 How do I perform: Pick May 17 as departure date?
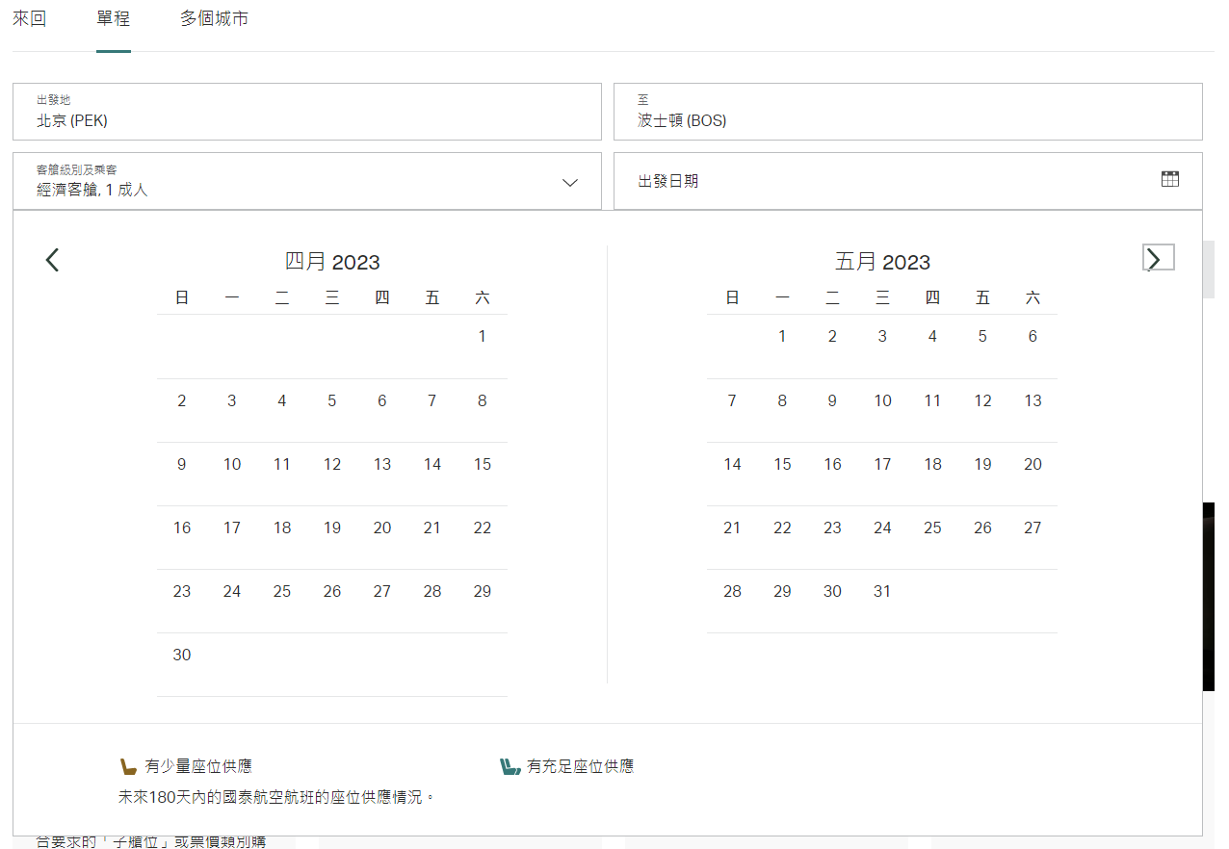(x=882, y=465)
